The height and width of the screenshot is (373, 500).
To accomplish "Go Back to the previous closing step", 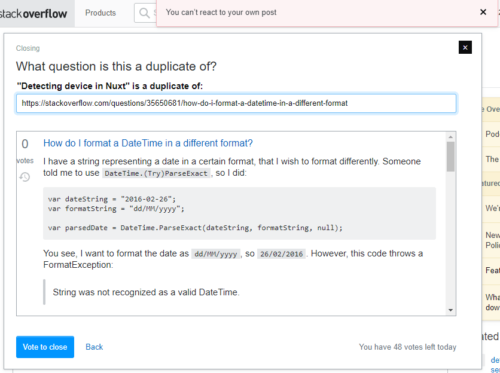I will pyautogui.click(x=94, y=347).
